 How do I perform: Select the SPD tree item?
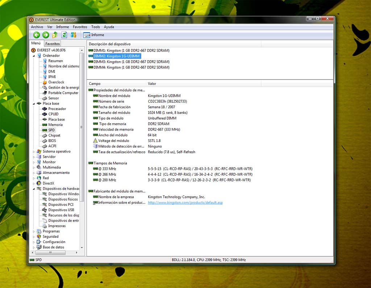click(x=49, y=130)
